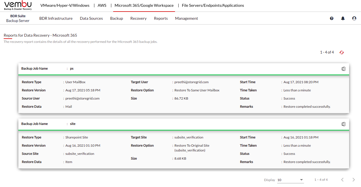This screenshot has width=361, height=187.
Task: Click the 'Sharepoint Site' restore type
Action: tap(77, 137)
